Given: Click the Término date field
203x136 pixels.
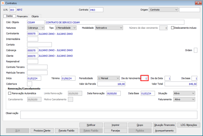Looking at the screenshot, I should tap(68, 78).
